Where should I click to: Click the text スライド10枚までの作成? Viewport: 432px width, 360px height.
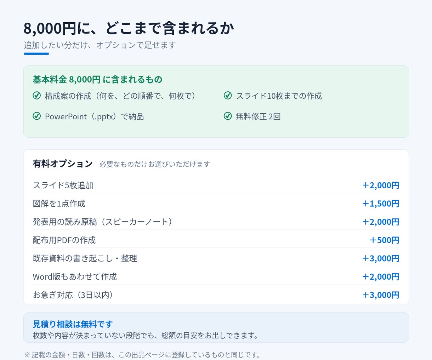pos(279,96)
